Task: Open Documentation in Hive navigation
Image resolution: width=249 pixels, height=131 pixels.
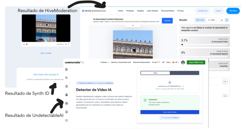Action: click(x=168, y=11)
